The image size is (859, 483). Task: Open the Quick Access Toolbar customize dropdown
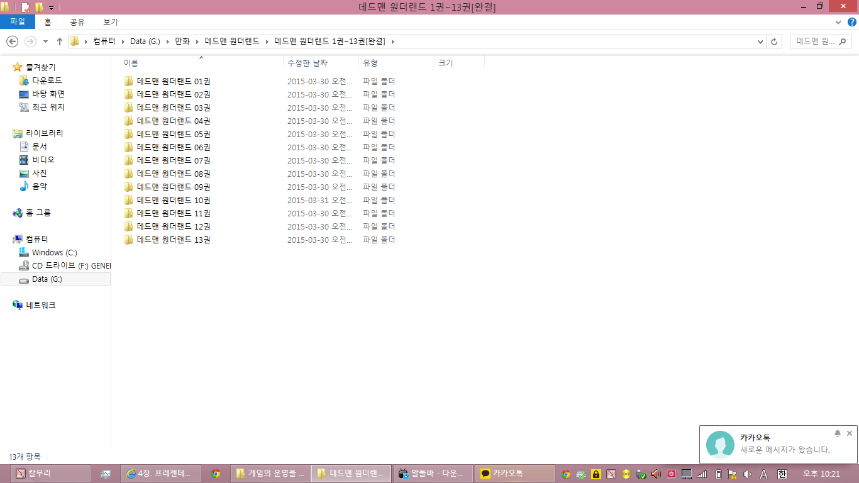coord(51,8)
